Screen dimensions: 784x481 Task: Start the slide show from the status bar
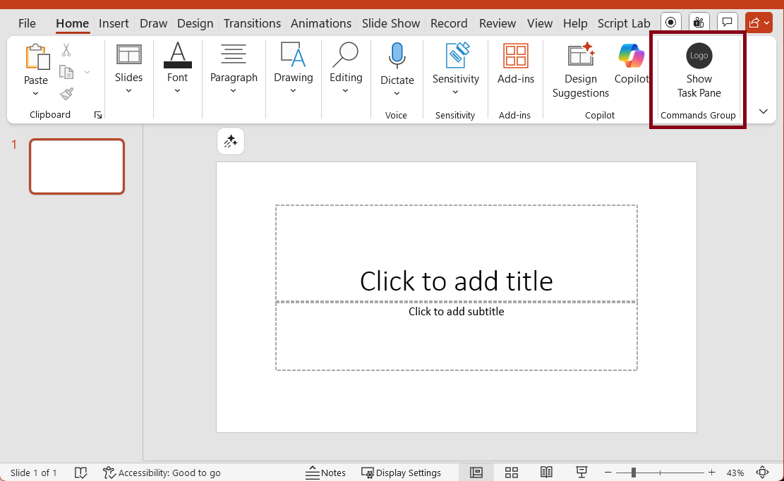[581, 472]
